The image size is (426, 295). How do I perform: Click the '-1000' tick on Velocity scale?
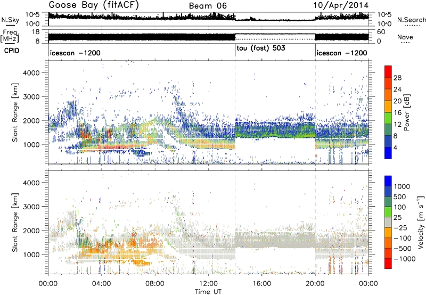click(x=404, y=259)
